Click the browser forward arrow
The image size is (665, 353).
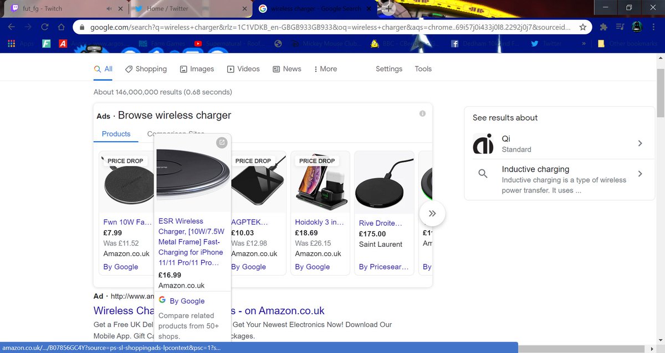tap(28, 27)
